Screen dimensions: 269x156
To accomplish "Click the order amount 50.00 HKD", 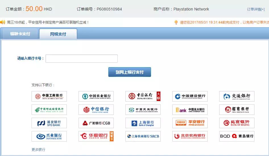I will click(39, 9).
